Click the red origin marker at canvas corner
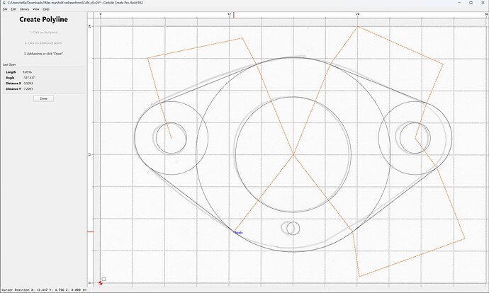The height and width of the screenshot is (293, 489). [100, 283]
